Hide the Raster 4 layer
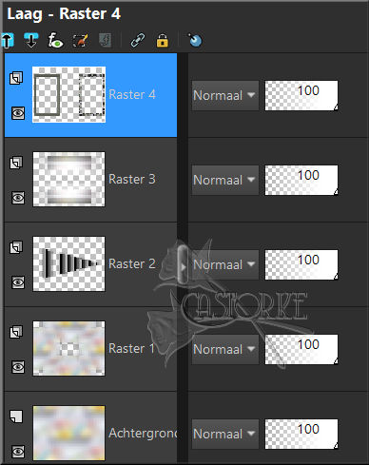Viewport: 369px width, 465px height. click(18, 113)
